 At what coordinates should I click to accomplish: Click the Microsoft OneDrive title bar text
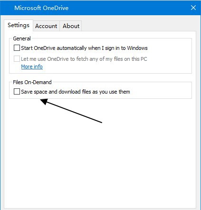point(41,8)
